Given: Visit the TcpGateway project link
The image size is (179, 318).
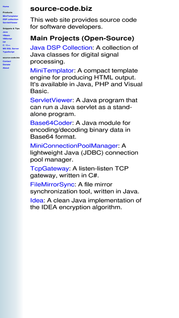Looking at the screenshot, I should click(50, 168).
